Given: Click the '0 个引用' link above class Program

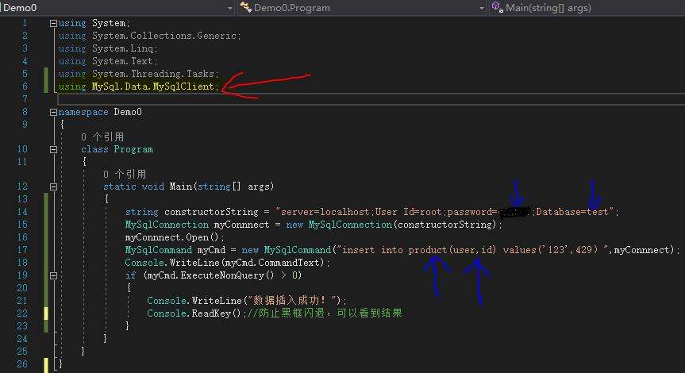Looking at the screenshot, I should (102, 137).
